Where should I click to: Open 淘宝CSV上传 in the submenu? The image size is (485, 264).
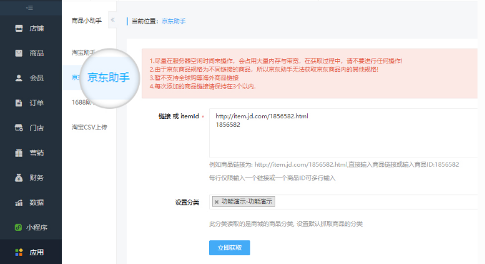click(89, 127)
